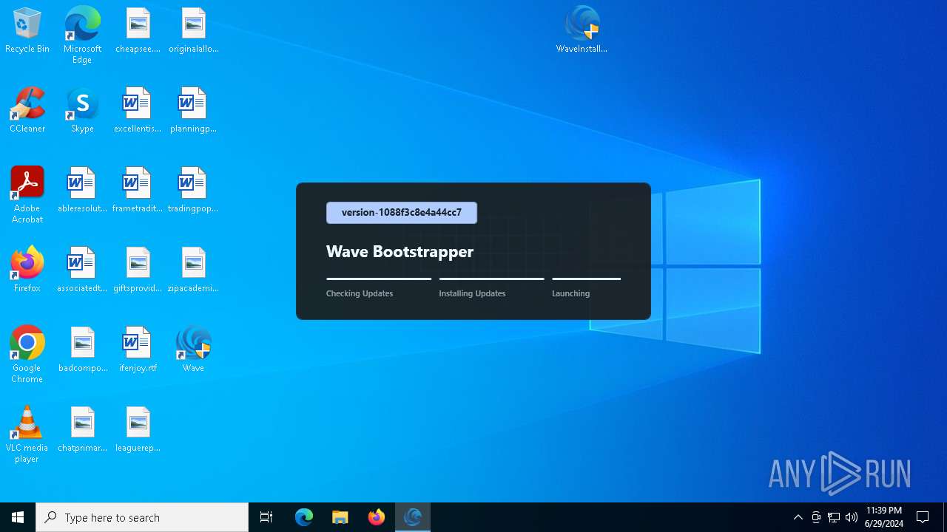Open the Windows Start menu
947x532 pixels.
pyautogui.click(x=18, y=517)
